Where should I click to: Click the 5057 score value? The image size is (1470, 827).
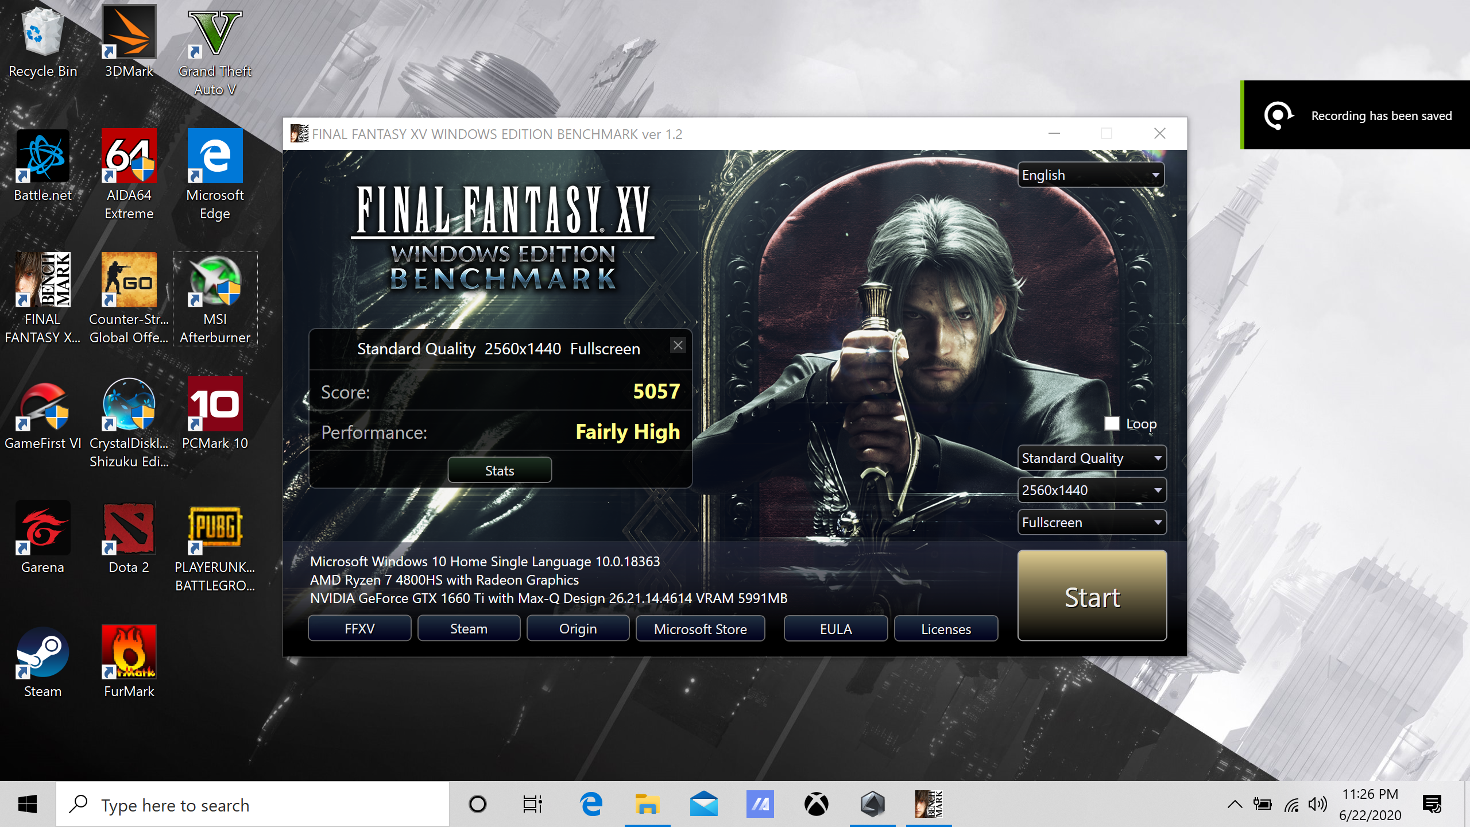656,391
